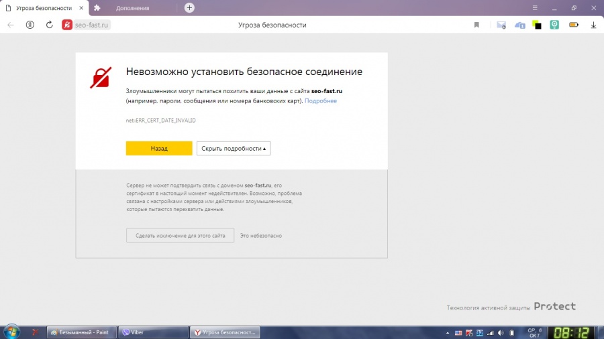Select the Угроза безопасности tab
This screenshot has width=604, height=339.
[44, 7]
